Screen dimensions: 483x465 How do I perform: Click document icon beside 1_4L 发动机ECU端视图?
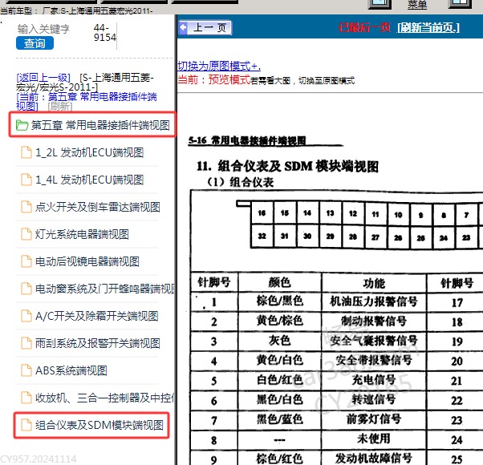(x=26, y=180)
